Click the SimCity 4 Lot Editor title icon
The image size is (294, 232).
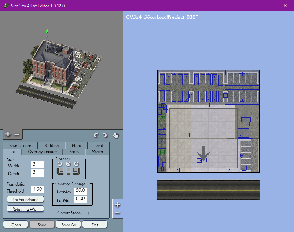tap(6, 6)
